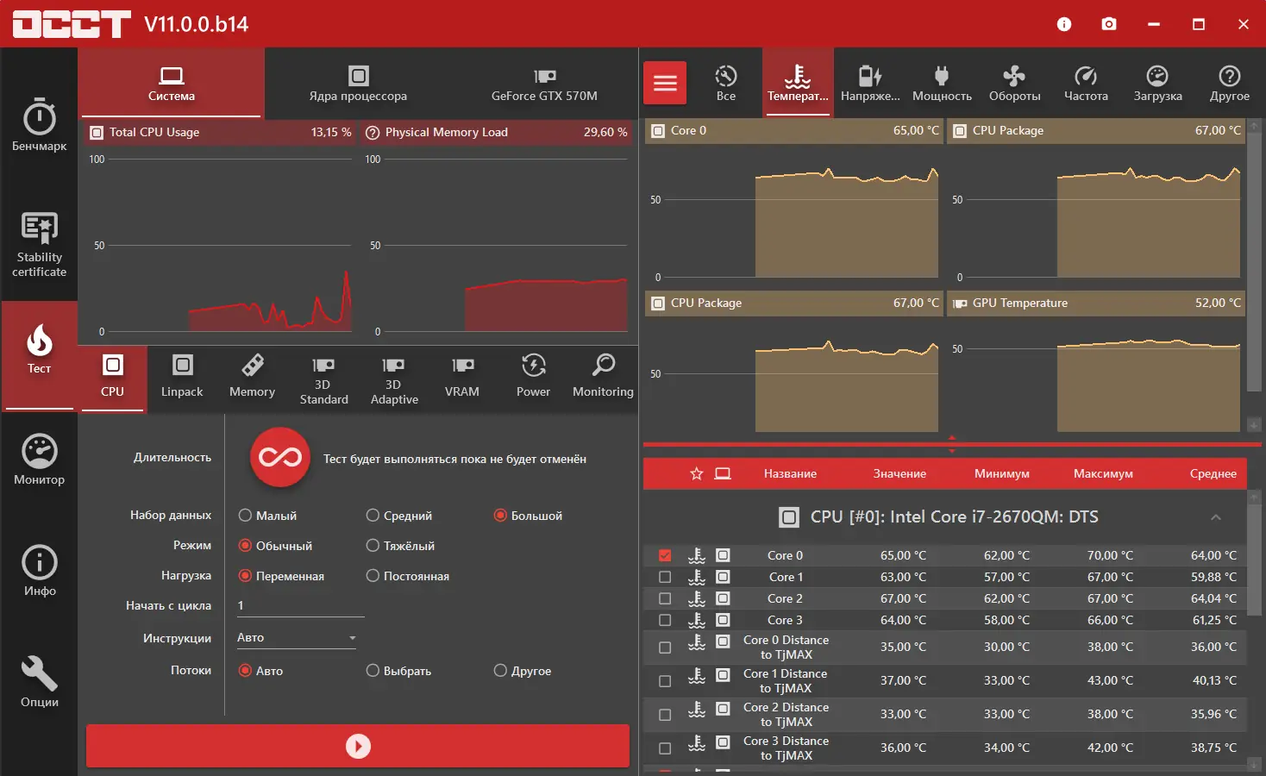1266x776 pixels.
Task: Filter sensors by Мощность power
Action: (942, 83)
